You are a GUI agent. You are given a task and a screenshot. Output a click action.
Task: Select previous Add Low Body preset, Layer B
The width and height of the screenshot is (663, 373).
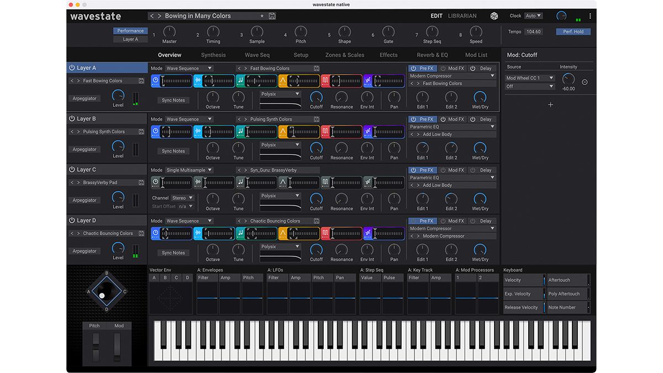(412, 134)
